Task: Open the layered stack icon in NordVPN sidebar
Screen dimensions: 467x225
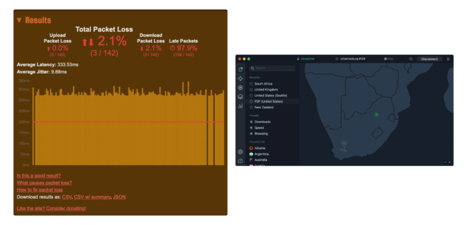Action: pyautogui.click(x=241, y=97)
